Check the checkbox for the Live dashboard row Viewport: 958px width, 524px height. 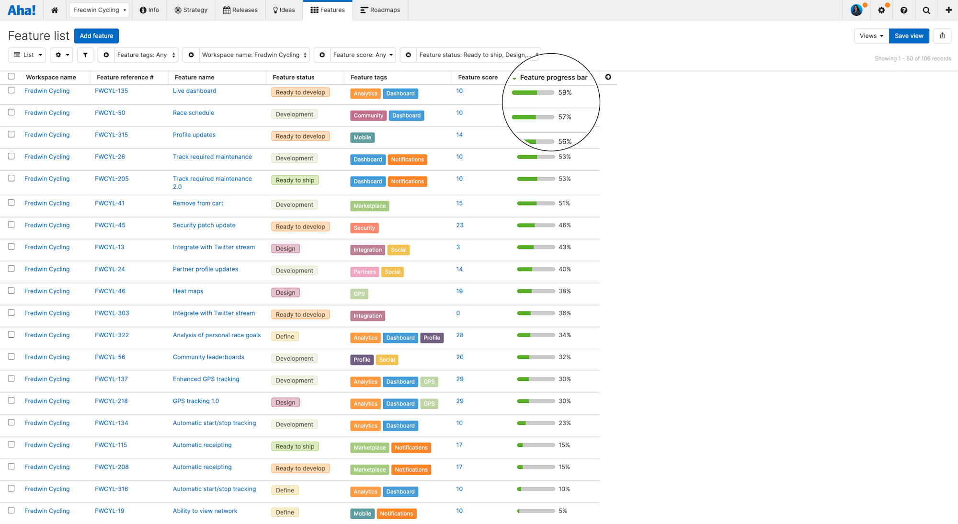[11, 91]
